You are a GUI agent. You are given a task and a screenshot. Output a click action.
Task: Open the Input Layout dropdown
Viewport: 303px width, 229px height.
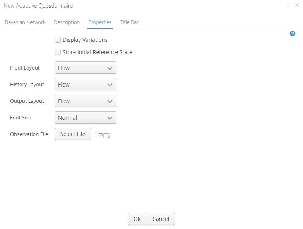pos(86,68)
